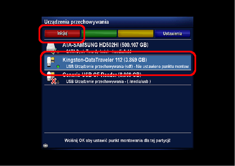
Task: Click the SATA Dysk Twardy subtitle line
Action: (x=99, y=52)
